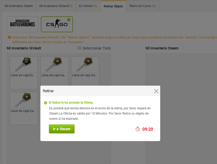The image size is (217, 164).
Task: Go to Retiro en Curso tab
Action: pos(143,6)
